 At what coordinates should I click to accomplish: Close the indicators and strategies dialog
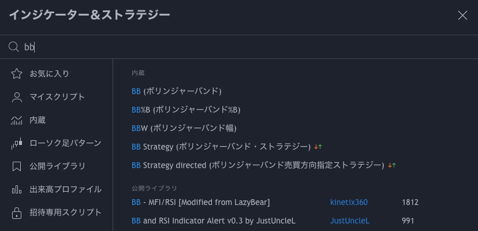(x=462, y=16)
